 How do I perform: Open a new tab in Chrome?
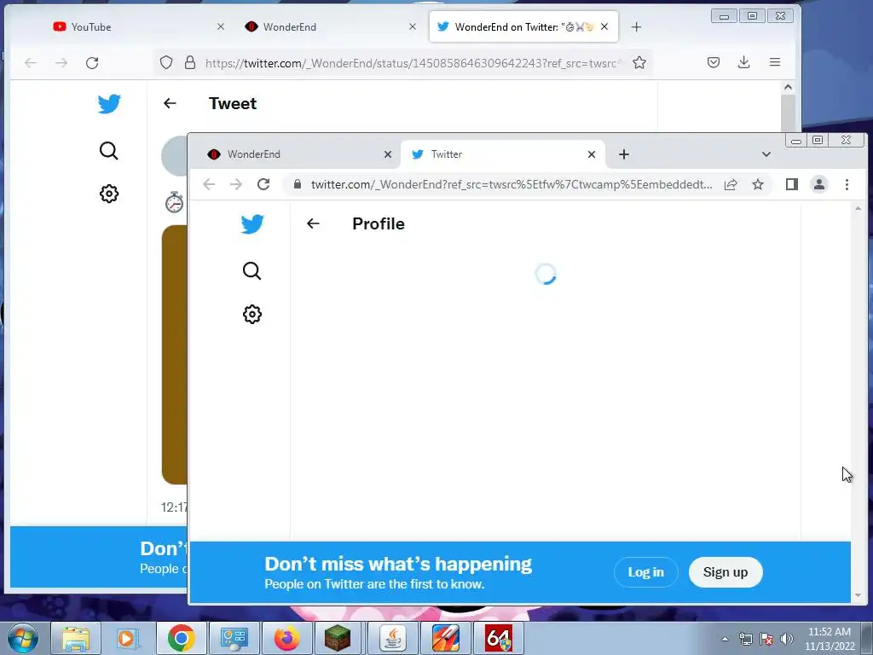[624, 154]
